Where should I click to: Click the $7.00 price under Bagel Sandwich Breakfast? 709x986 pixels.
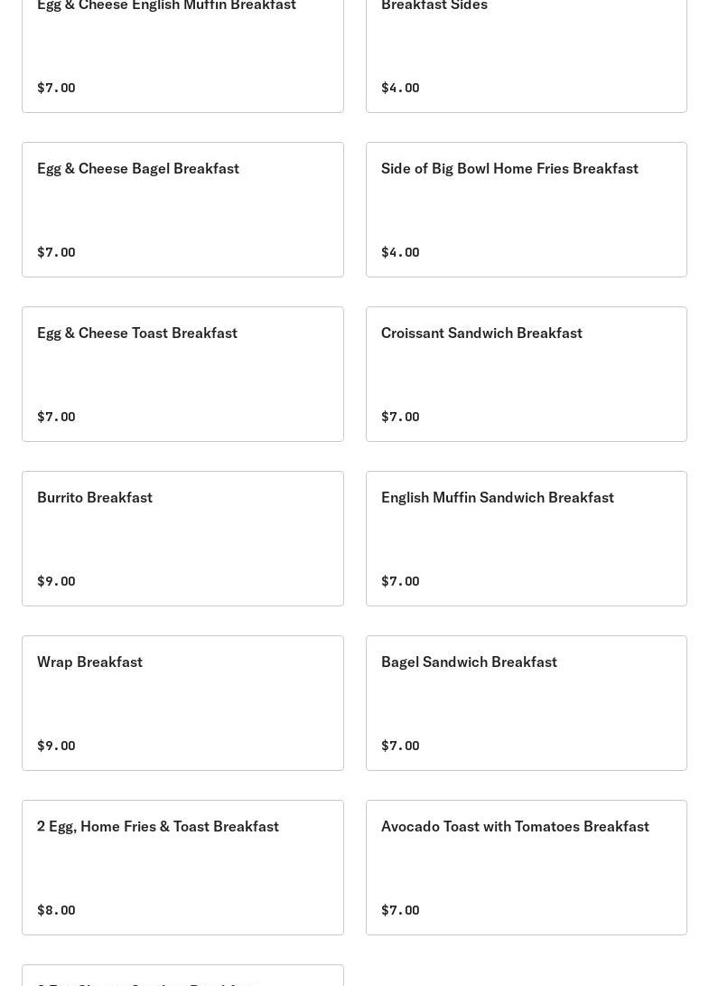(400, 746)
